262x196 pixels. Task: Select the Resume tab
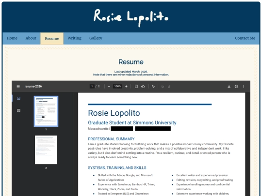click(x=52, y=39)
